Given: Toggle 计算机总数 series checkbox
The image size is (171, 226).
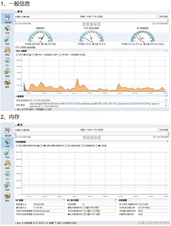Looking at the screenshot, I should [17, 55].
